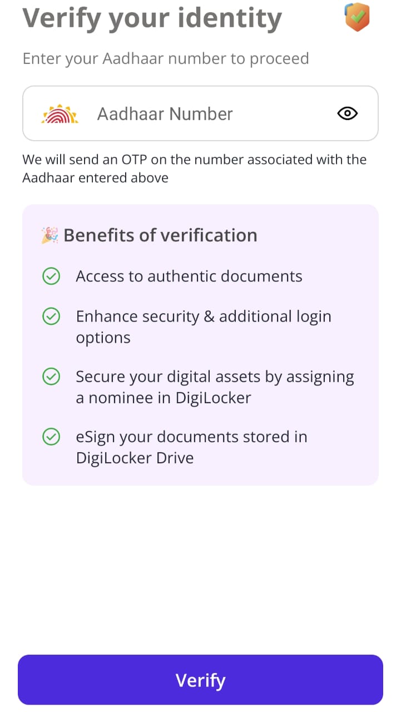Click the OTP notice text
This screenshot has width=401, height=712.
[194, 169]
